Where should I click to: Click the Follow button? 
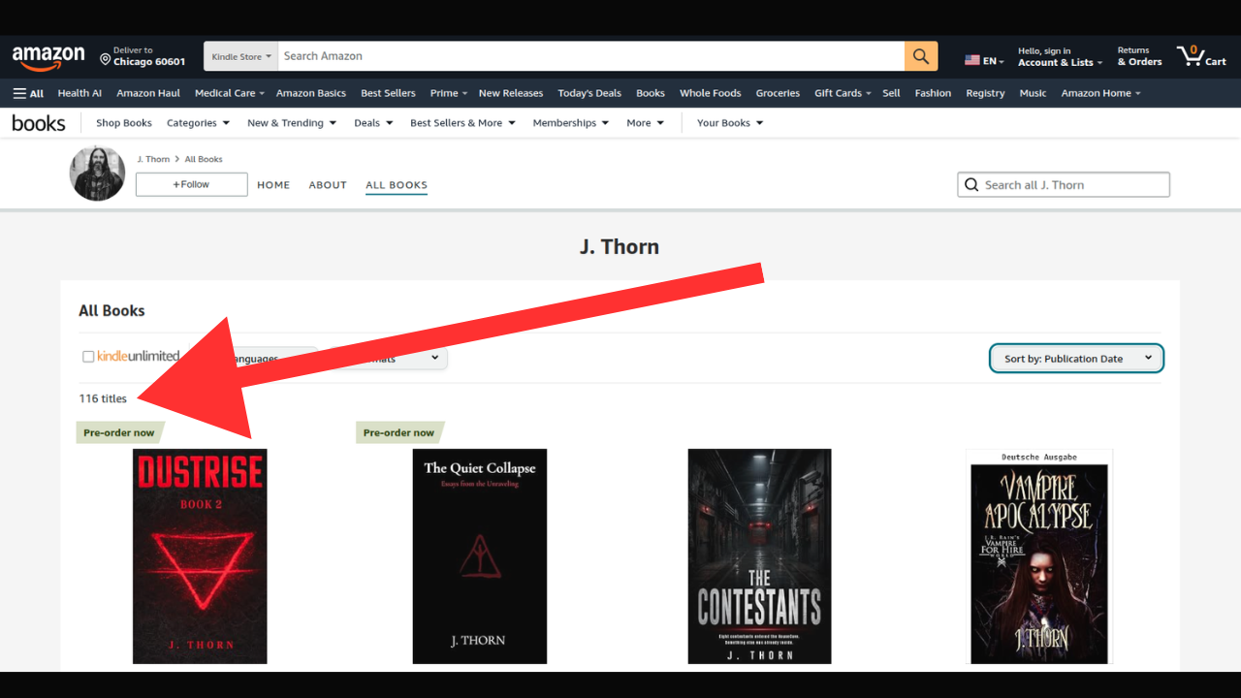192,184
